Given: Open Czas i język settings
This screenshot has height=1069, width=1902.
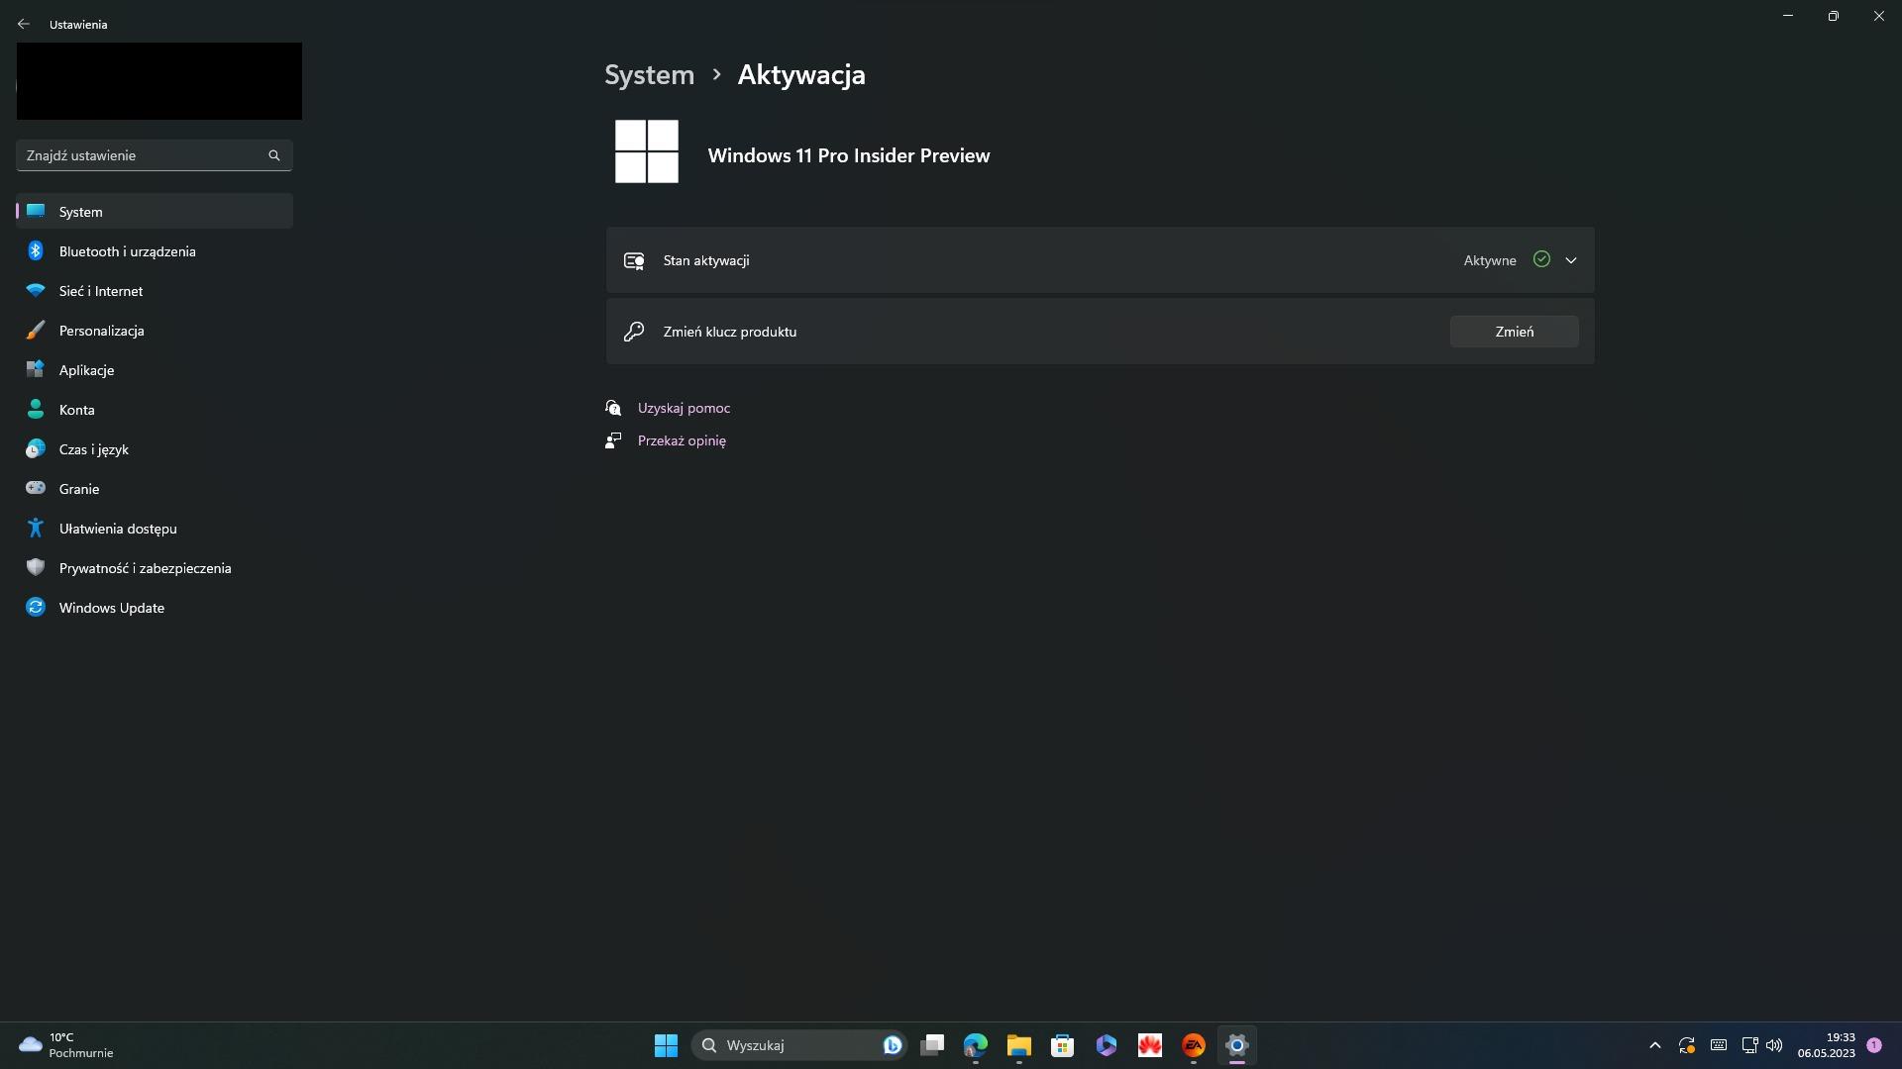Looking at the screenshot, I should pos(155,449).
